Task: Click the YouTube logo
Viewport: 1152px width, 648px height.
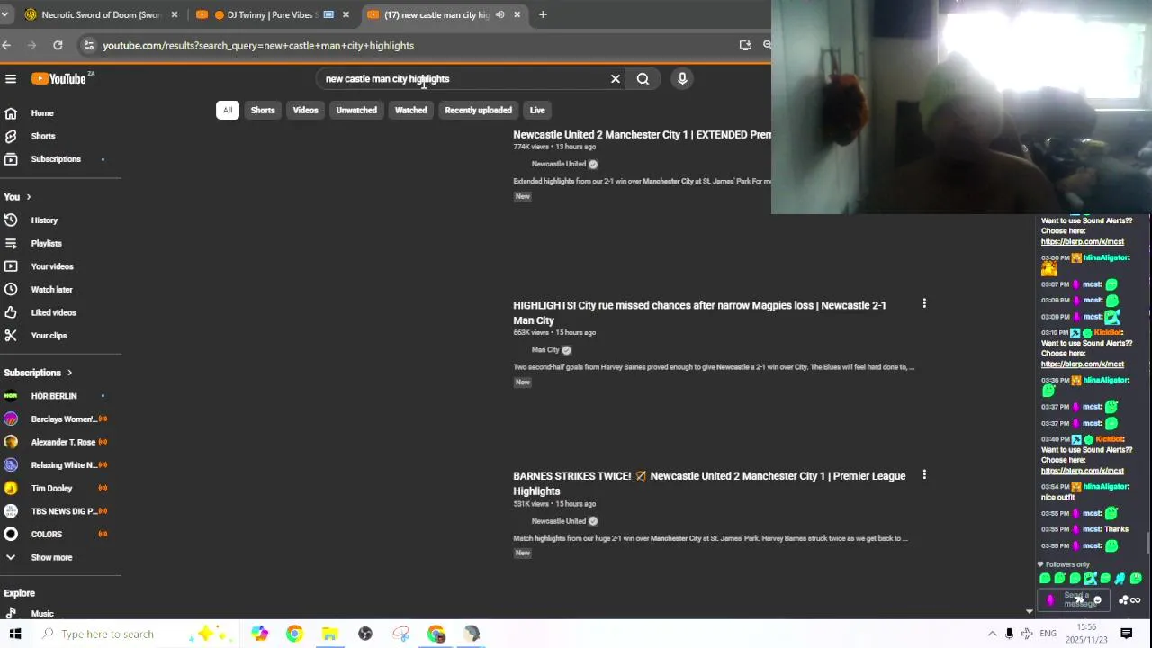Action: click(59, 79)
